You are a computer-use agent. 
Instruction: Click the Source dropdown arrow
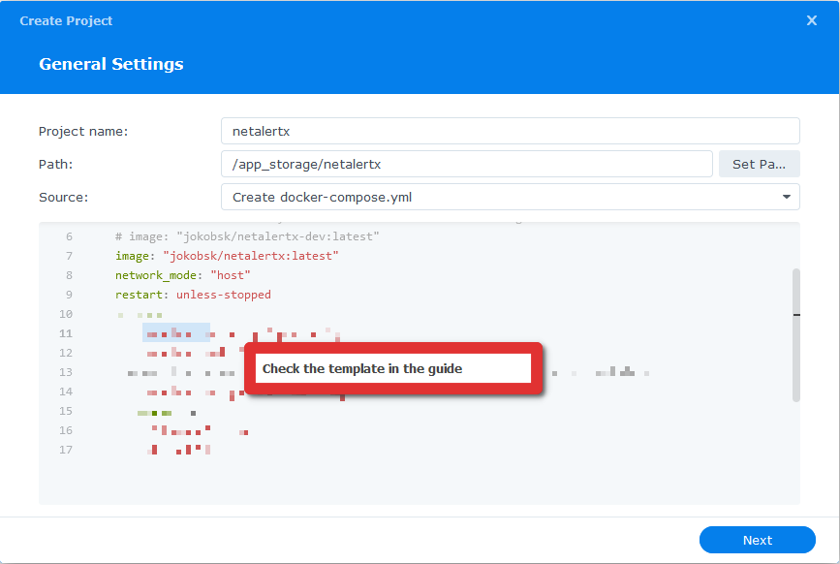[x=786, y=197]
